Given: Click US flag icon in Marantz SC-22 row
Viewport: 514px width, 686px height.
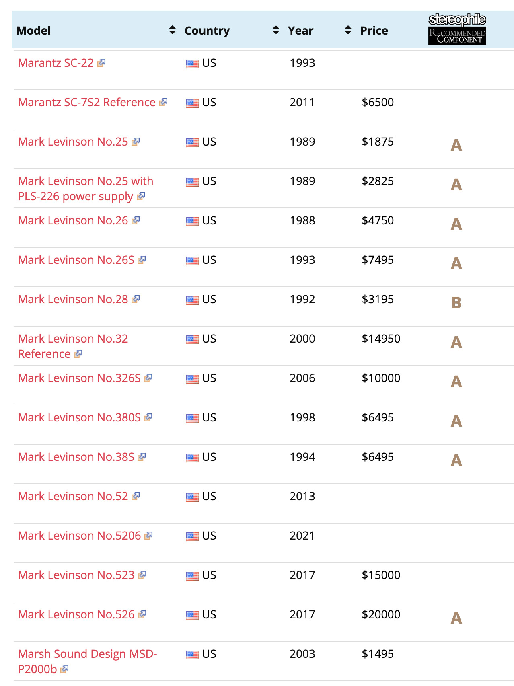Looking at the screenshot, I should pos(192,64).
